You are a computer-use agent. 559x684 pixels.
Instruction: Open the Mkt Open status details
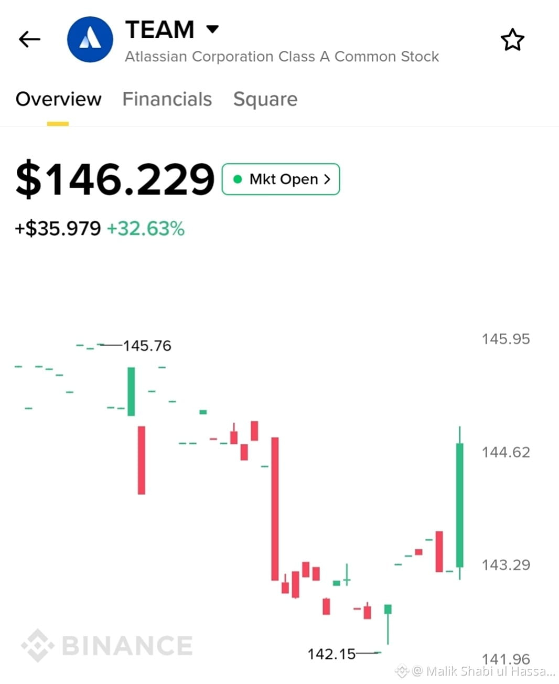[281, 179]
